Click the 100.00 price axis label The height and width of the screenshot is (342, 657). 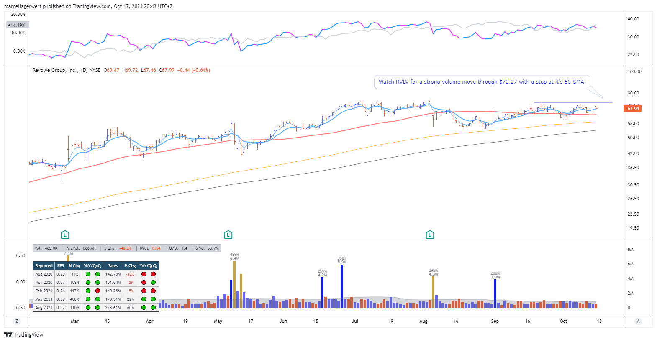634,71
